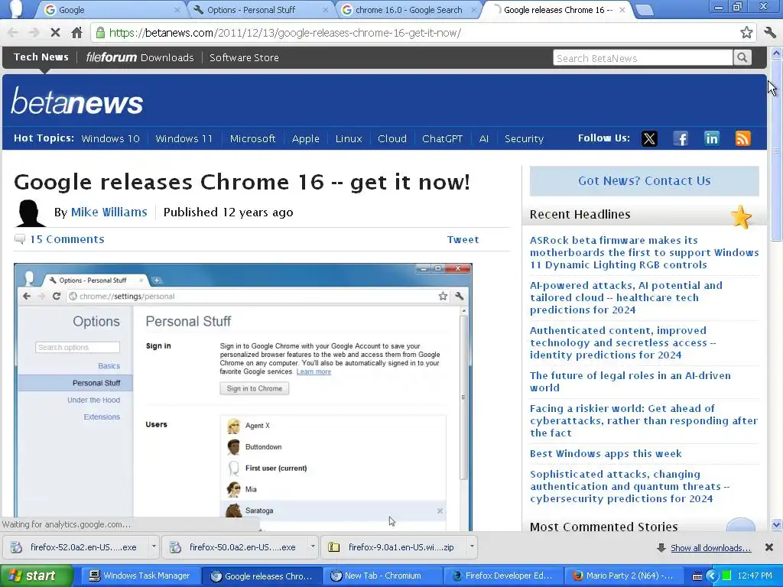783x587 pixels.
Task: Open author Mike Williams link
Action: [109, 212]
